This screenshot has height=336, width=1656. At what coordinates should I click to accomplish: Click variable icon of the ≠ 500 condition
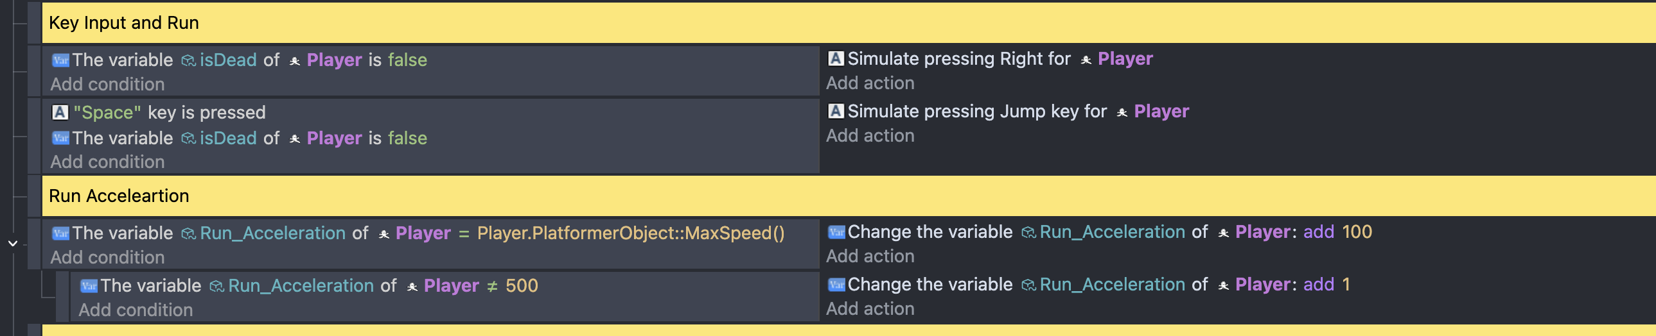point(89,286)
